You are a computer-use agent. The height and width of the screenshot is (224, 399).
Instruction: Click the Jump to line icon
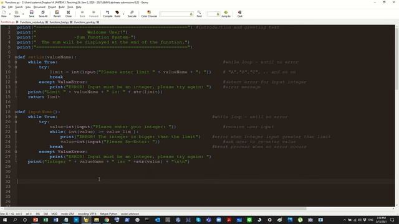click(x=226, y=14)
